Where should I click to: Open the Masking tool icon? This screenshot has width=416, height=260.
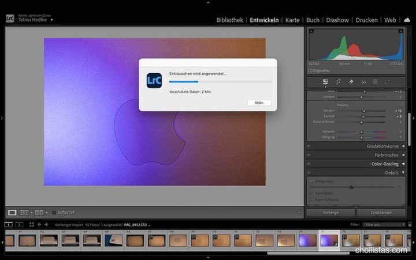[x=375, y=82]
